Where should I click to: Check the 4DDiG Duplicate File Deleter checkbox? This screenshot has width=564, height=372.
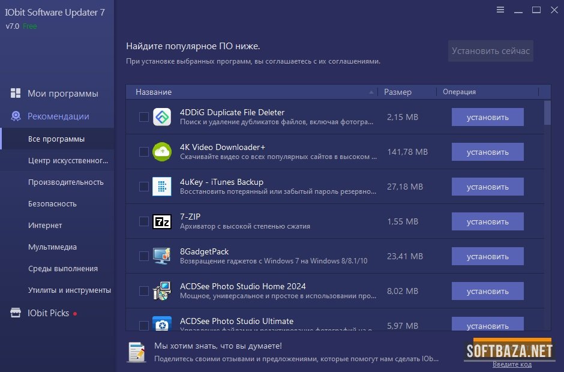coord(144,117)
